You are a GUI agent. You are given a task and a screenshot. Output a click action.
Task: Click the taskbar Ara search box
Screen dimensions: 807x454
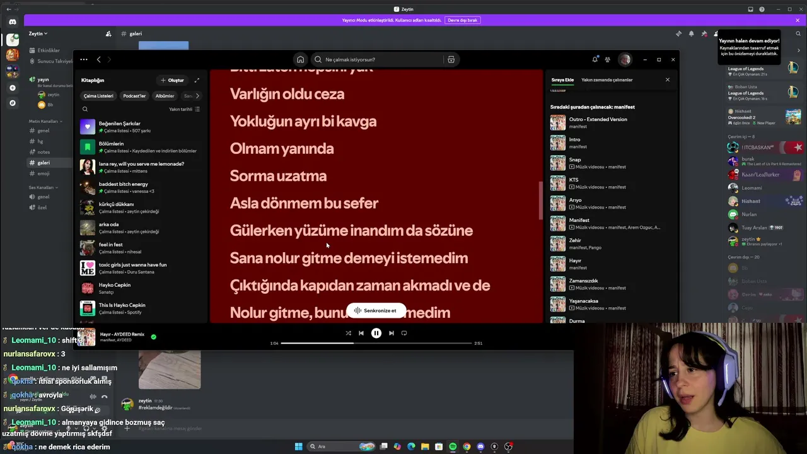coord(342,446)
